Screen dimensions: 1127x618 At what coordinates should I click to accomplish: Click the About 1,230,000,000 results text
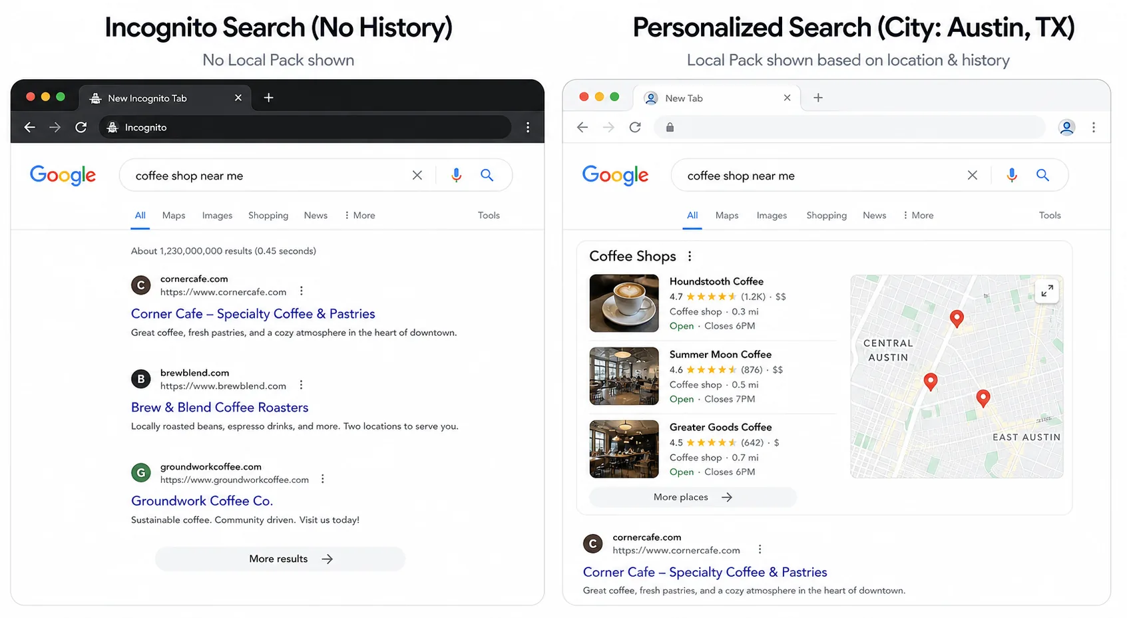223,251
